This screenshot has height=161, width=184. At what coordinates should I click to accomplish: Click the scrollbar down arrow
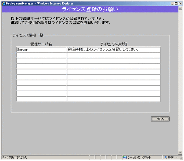pyautogui.click(x=180, y=153)
